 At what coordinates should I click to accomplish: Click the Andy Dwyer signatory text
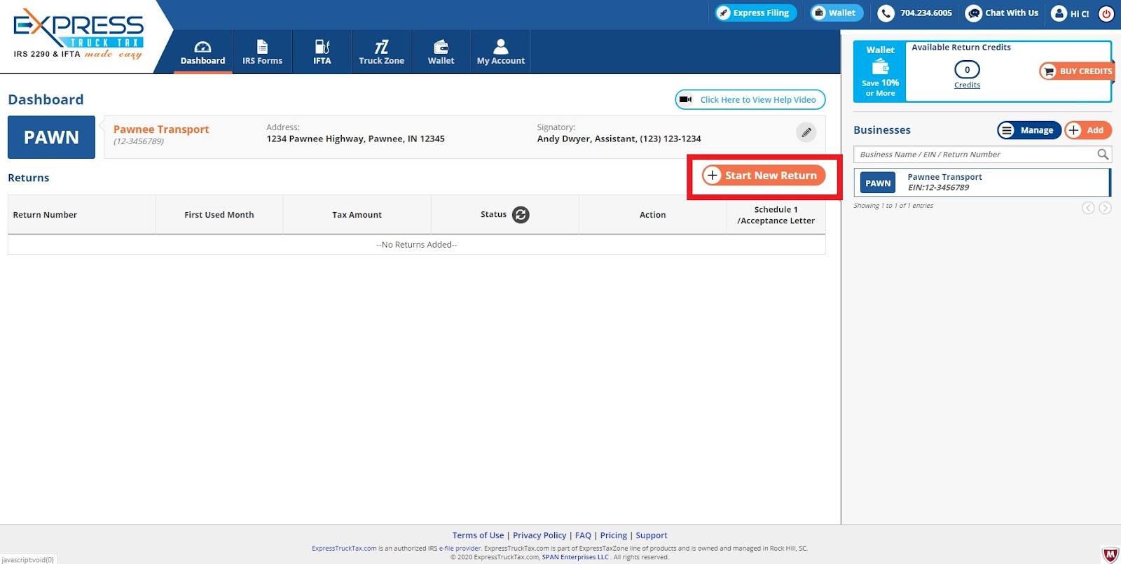point(619,139)
